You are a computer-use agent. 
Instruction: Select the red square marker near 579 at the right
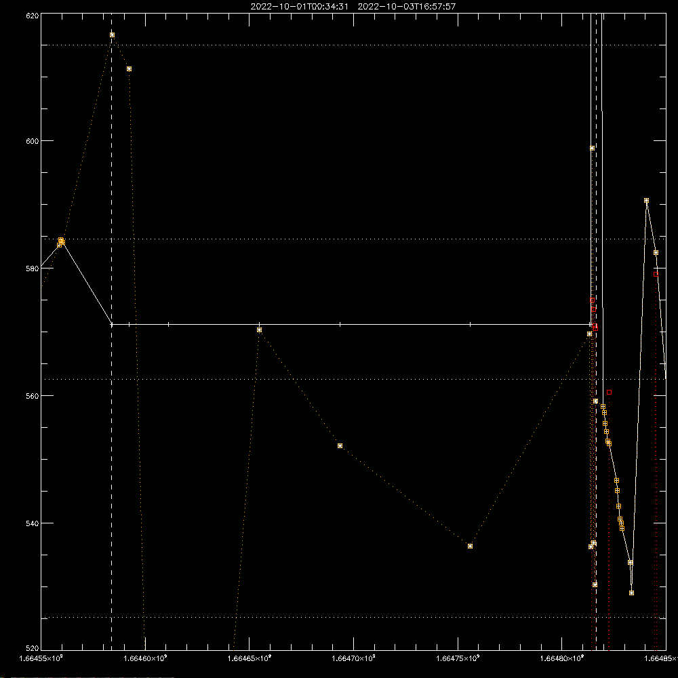click(656, 274)
